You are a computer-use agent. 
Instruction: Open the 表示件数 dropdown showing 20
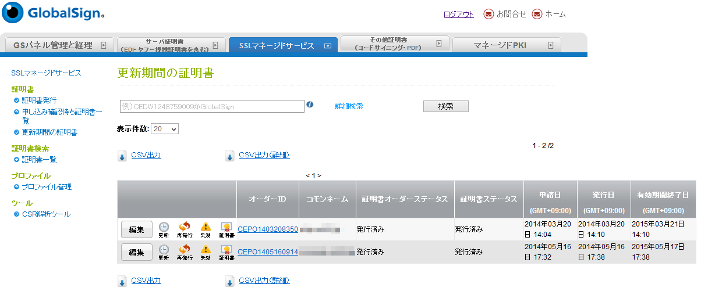pos(165,129)
